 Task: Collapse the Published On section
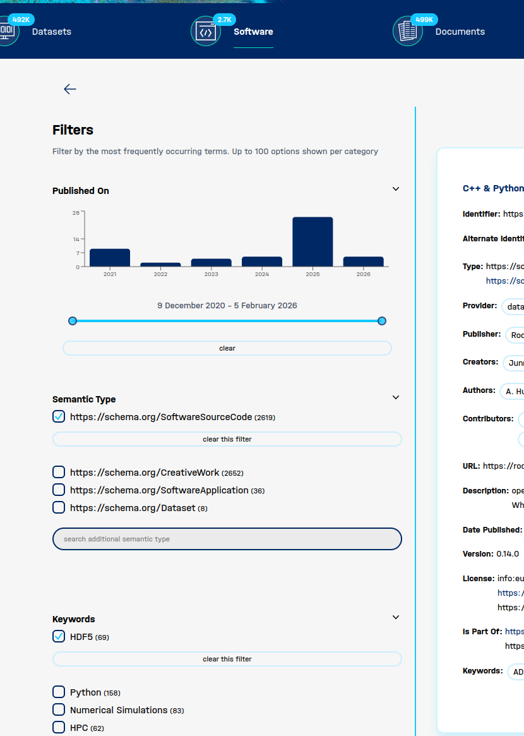tap(396, 188)
